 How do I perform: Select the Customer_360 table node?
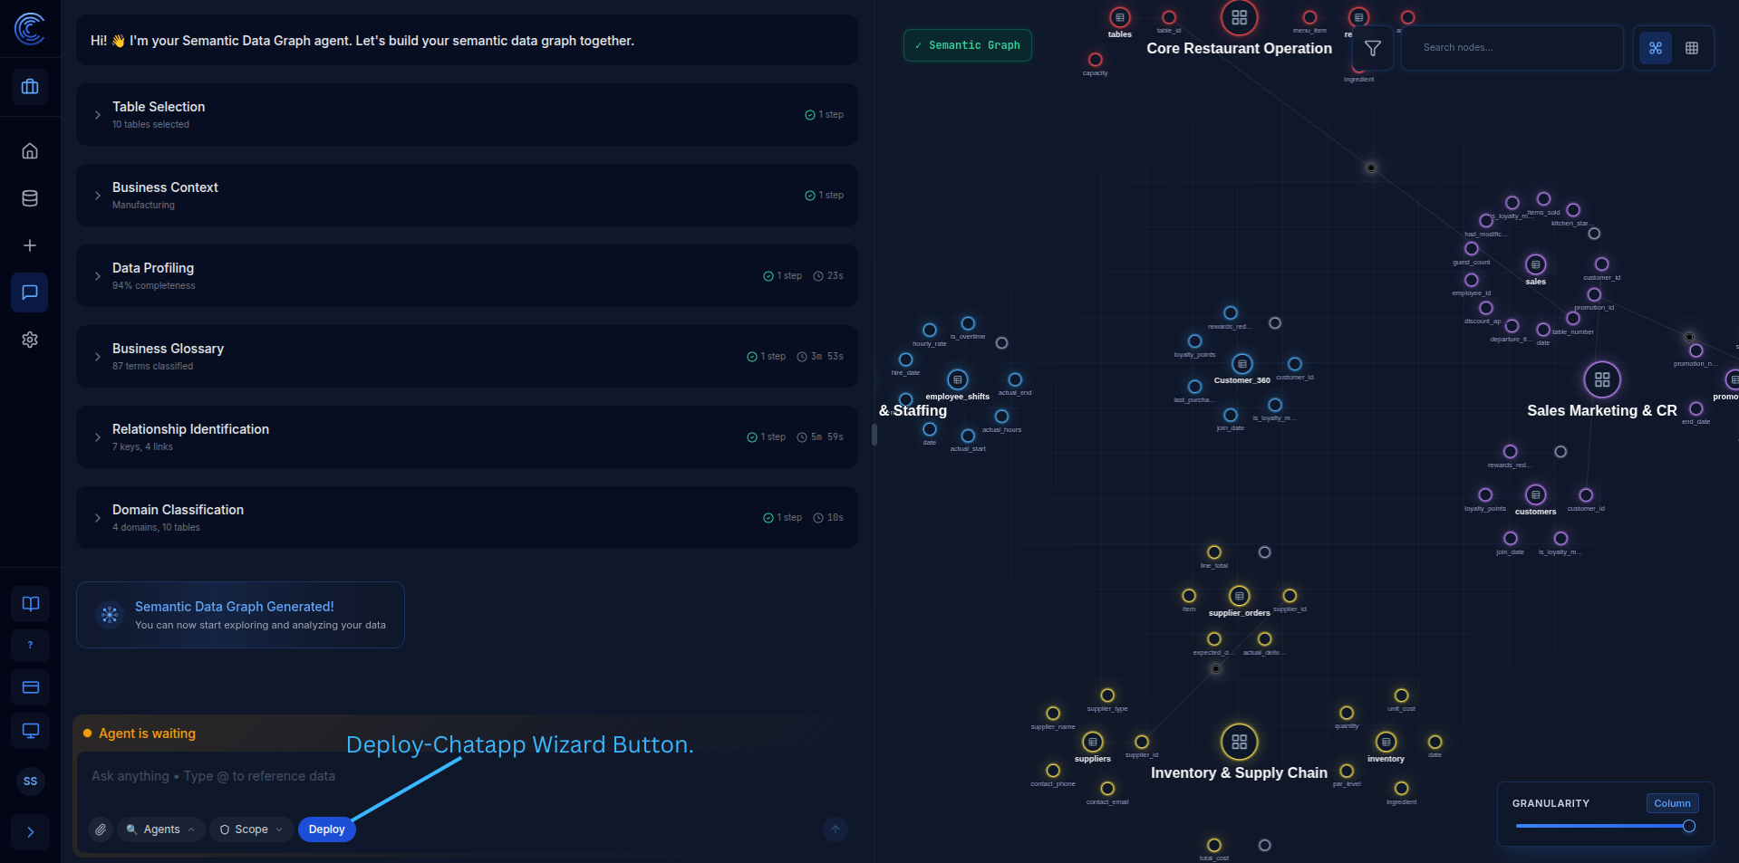pos(1242,365)
